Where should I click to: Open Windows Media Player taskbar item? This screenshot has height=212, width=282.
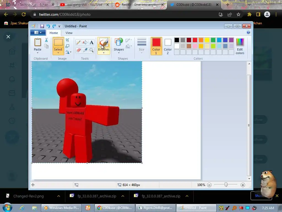[x=62, y=208]
